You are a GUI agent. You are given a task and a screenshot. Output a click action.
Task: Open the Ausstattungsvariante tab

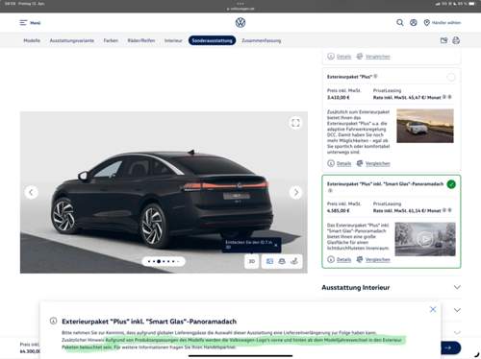tap(72, 40)
